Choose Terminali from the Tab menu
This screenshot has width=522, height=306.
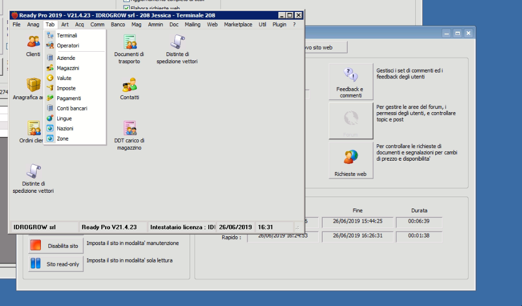[75, 35]
